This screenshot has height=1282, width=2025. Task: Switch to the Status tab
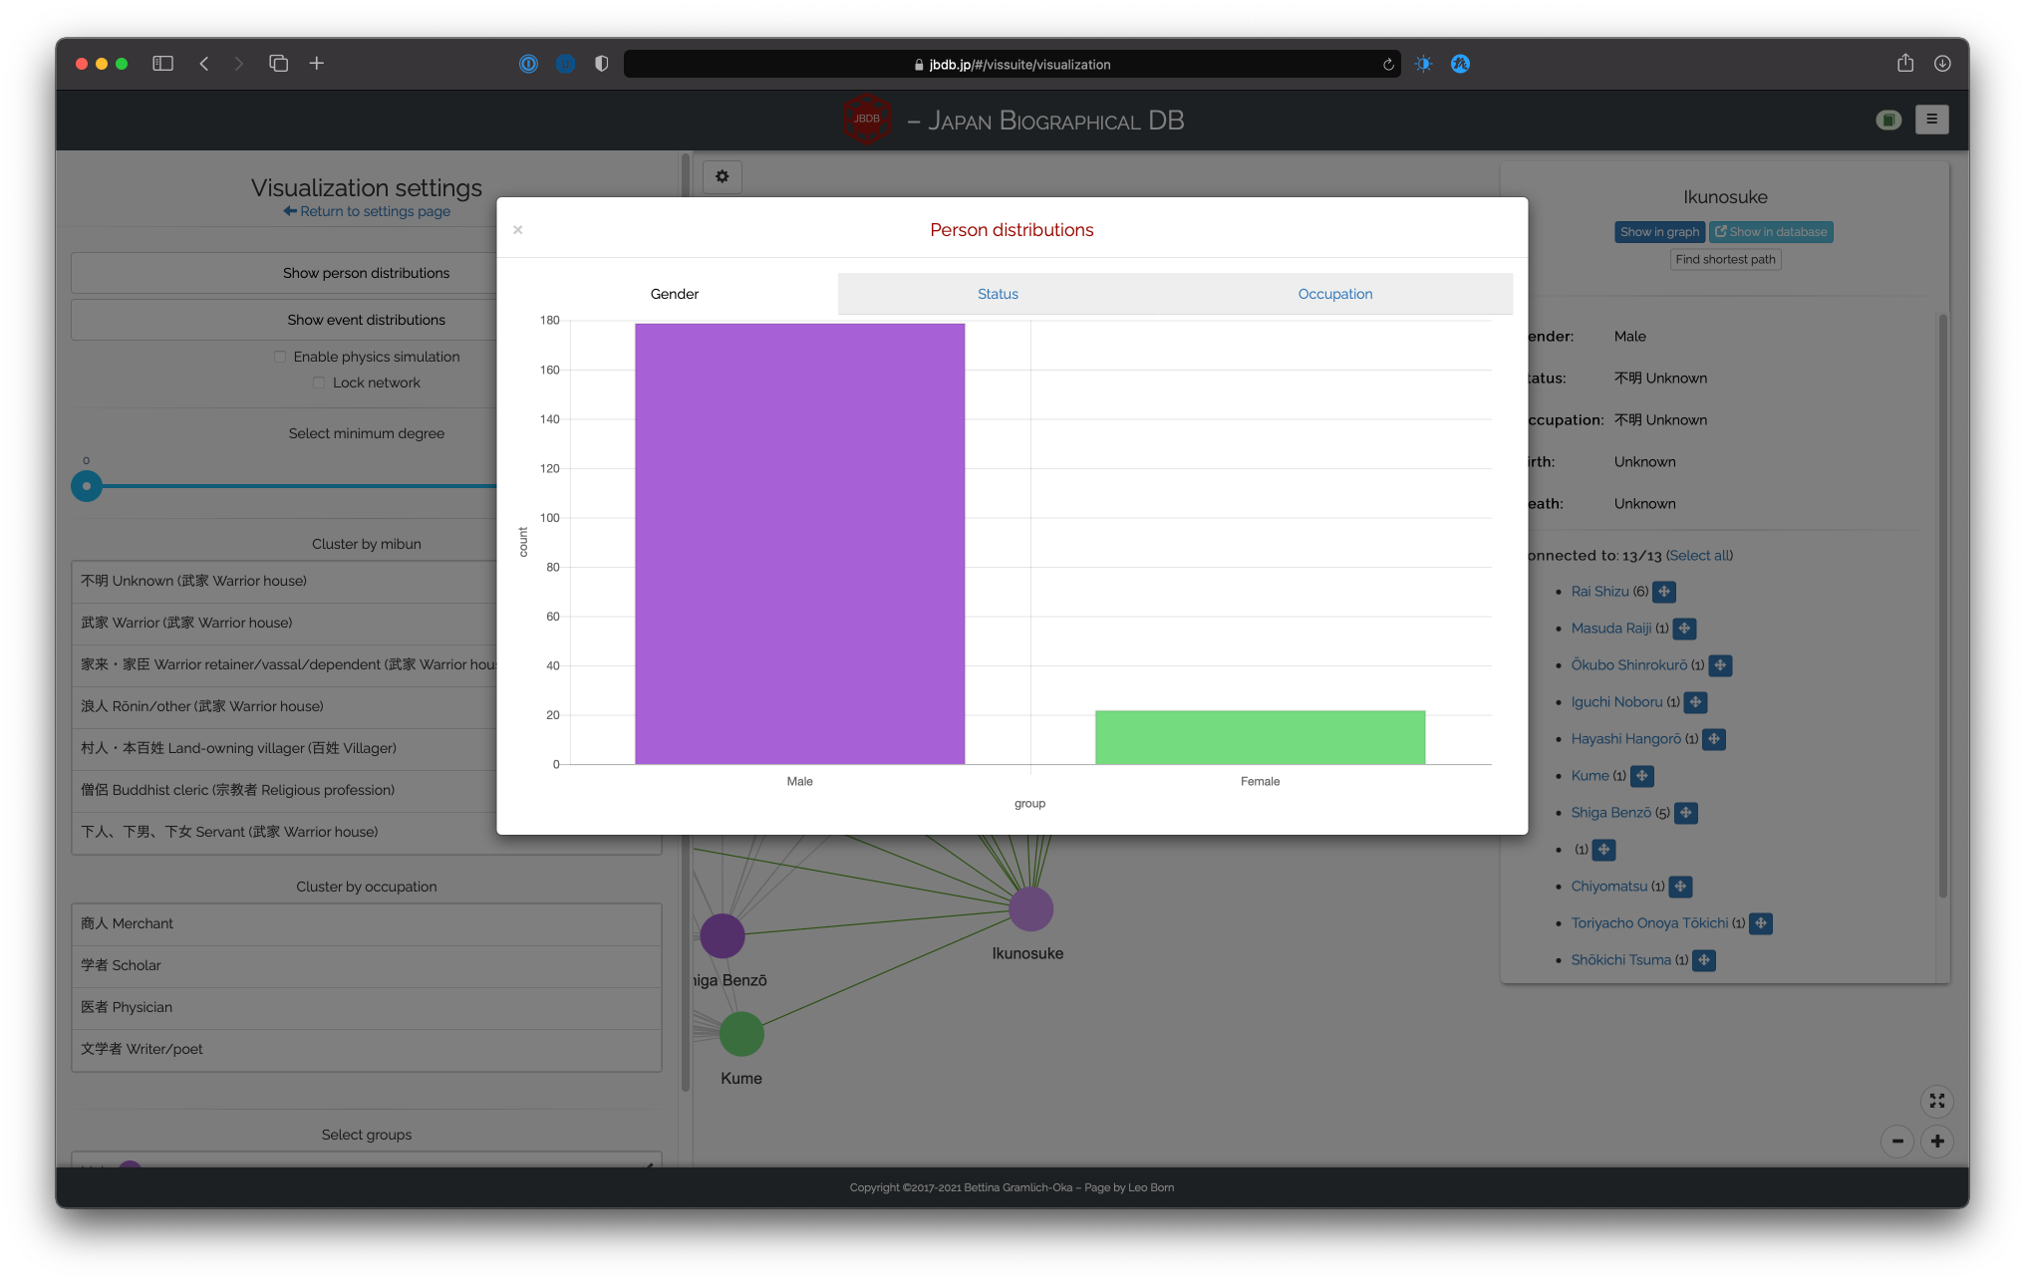click(998, 294)
